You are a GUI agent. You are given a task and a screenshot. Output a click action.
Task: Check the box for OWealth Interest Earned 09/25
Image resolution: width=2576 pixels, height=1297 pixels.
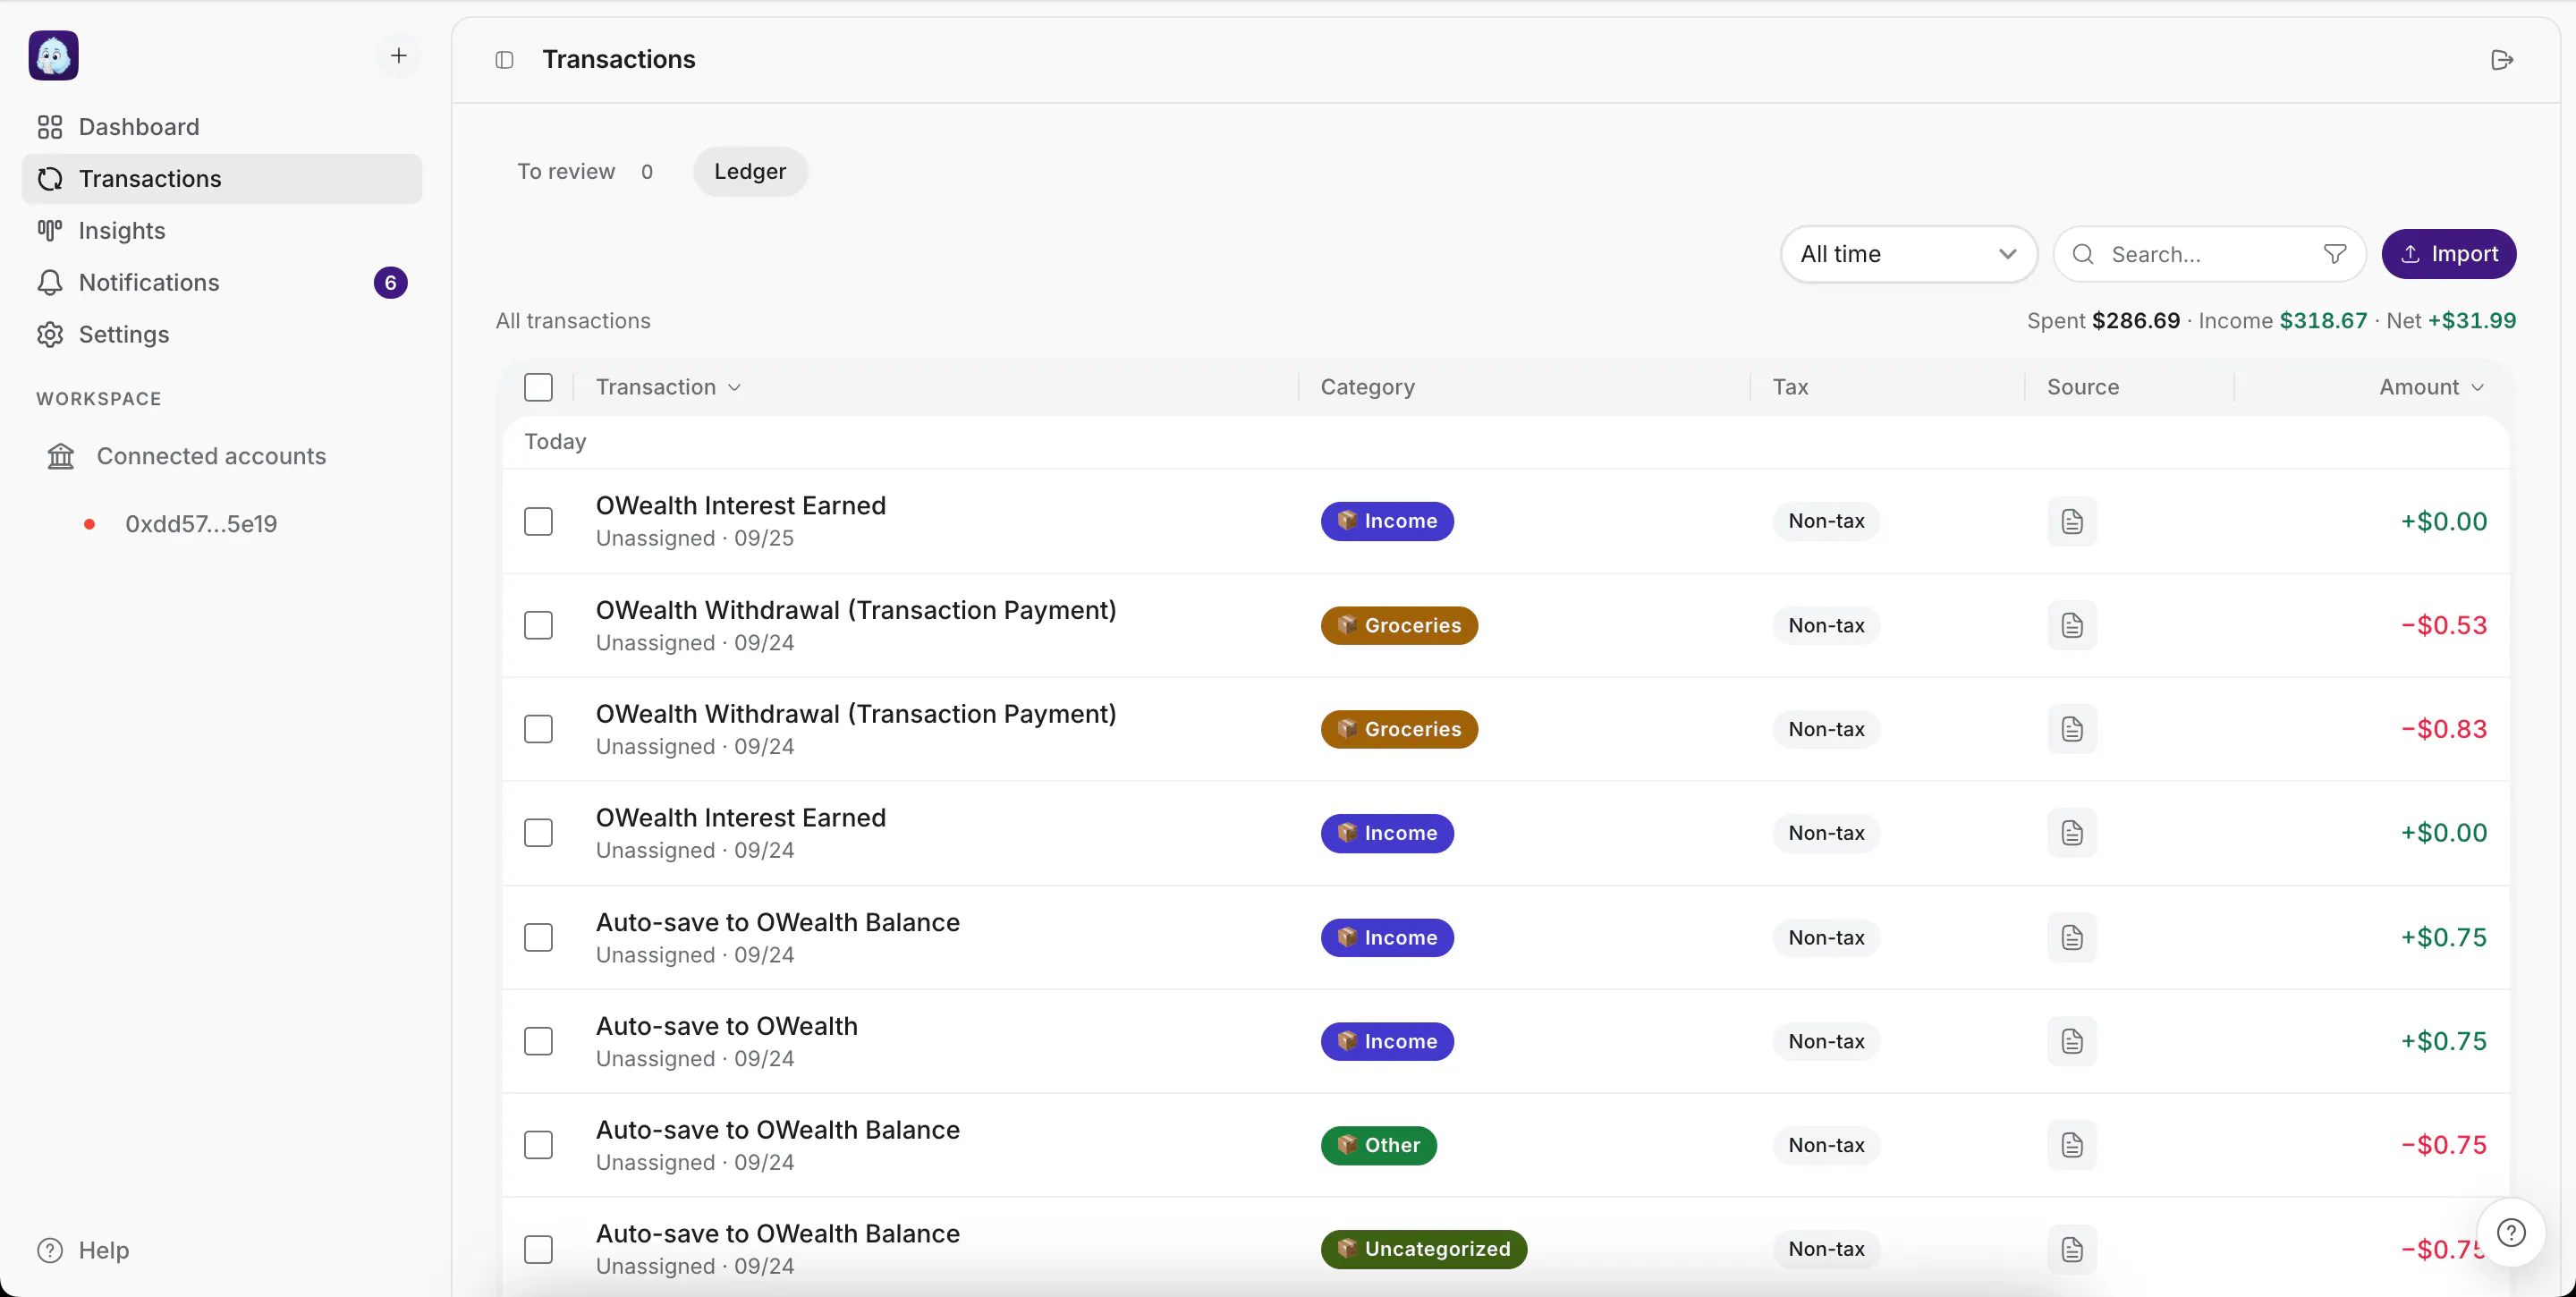(538, 521)
